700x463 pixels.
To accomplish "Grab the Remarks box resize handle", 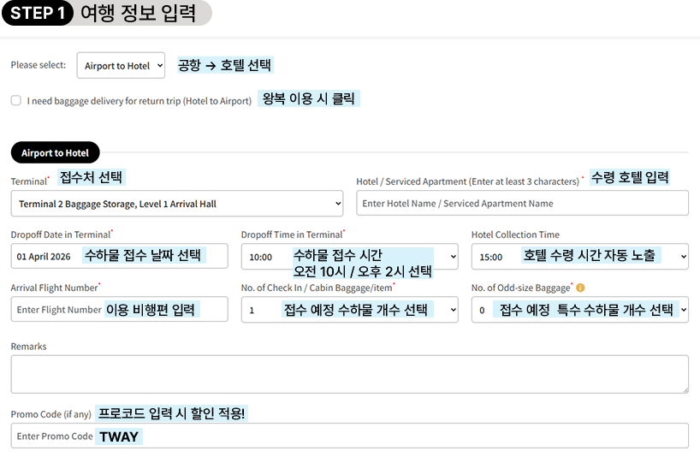I will [684, 389].
